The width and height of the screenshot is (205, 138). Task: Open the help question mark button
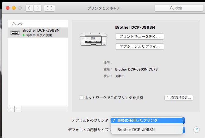196,130
